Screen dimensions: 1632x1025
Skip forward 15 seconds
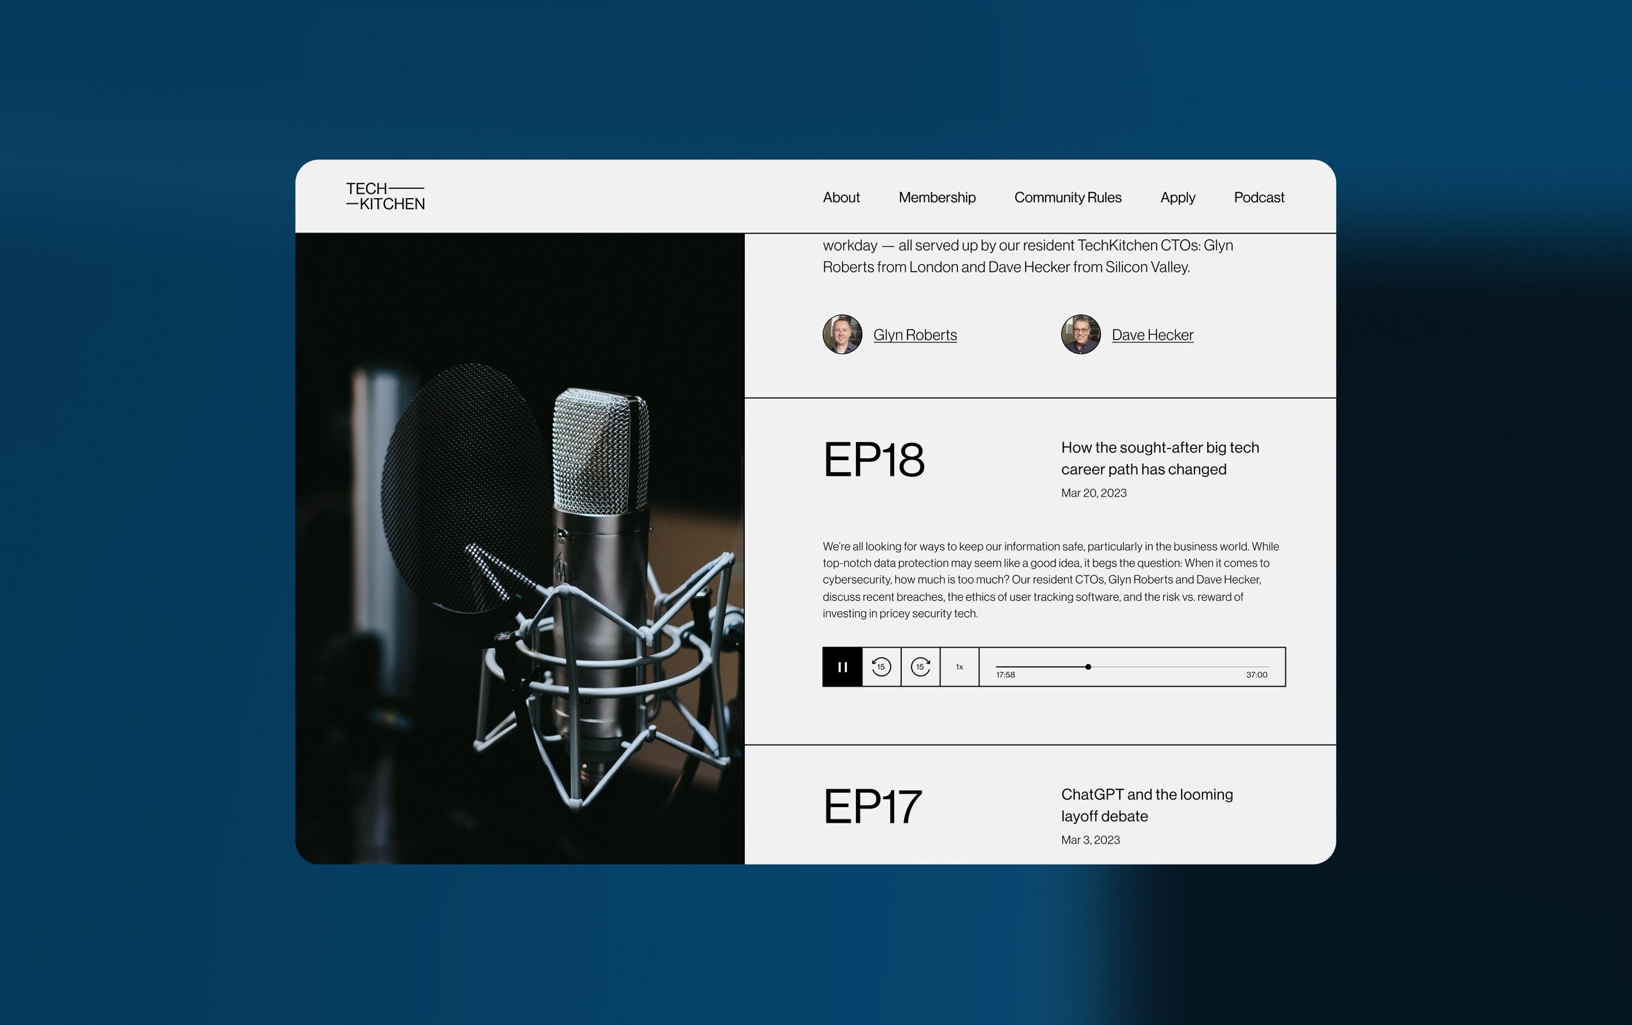(x=920, y=667)
